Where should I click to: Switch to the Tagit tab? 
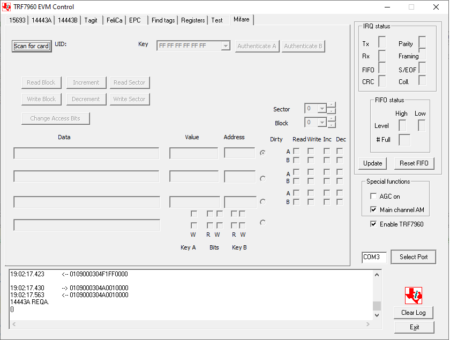click(91, 20)
